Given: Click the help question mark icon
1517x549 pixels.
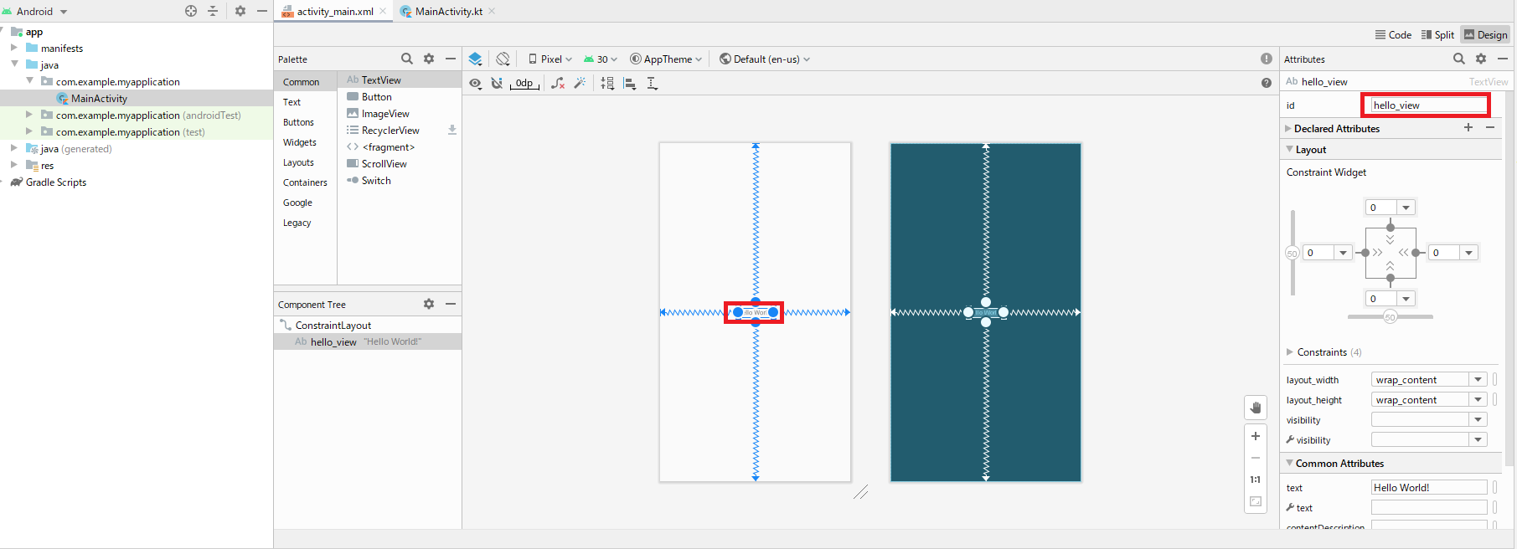Looking at the screenshot, I should pyautogui.click(x=1267, y=83).
